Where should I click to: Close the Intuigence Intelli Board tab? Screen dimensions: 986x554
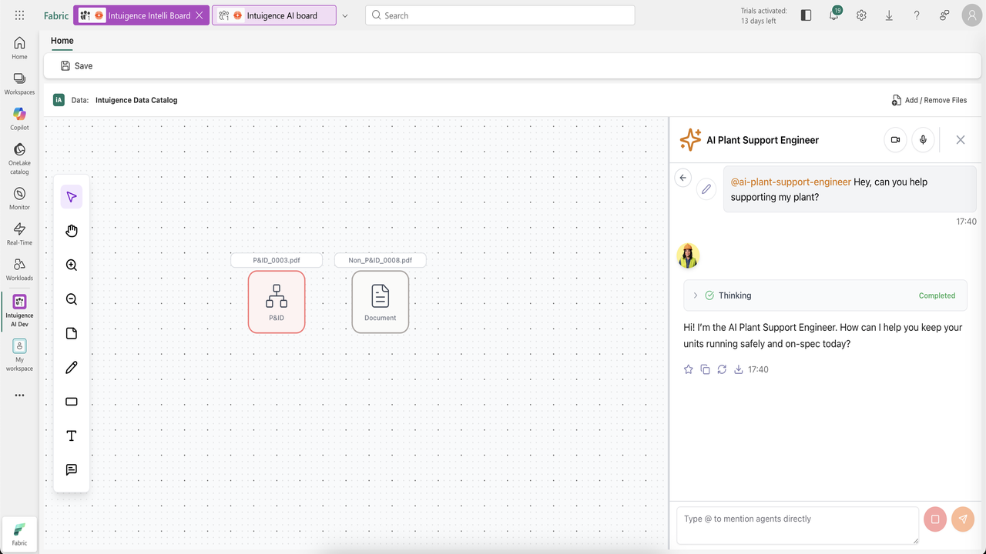coord(200,15)
